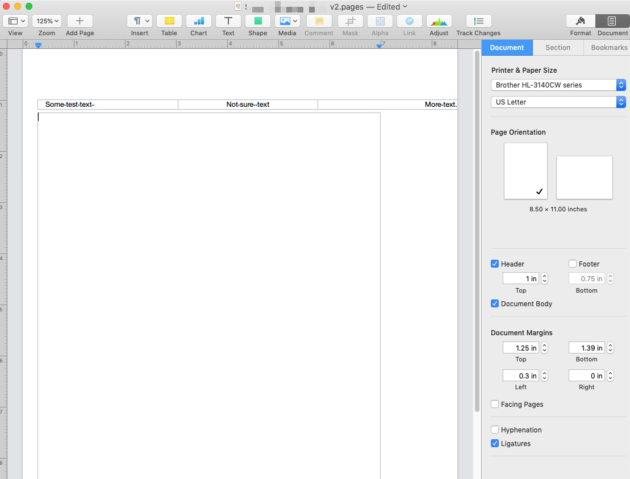The height and width of the screenshot is (479, 630).
Task: Insert a Text box
Action: coord(228,22)
